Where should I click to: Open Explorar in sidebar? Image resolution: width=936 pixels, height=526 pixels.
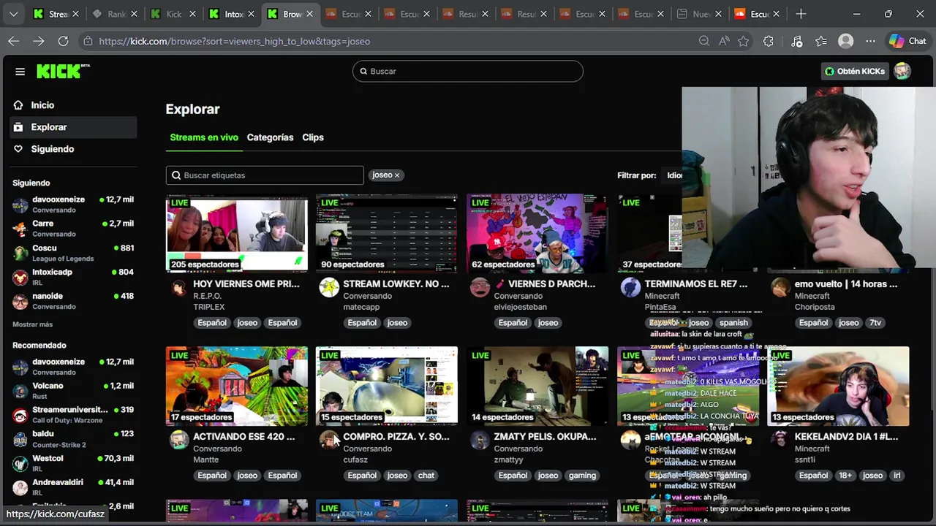73,127
